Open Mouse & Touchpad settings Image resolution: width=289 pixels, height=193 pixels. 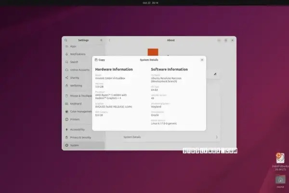pyautogui.click(x=84, y=96)
